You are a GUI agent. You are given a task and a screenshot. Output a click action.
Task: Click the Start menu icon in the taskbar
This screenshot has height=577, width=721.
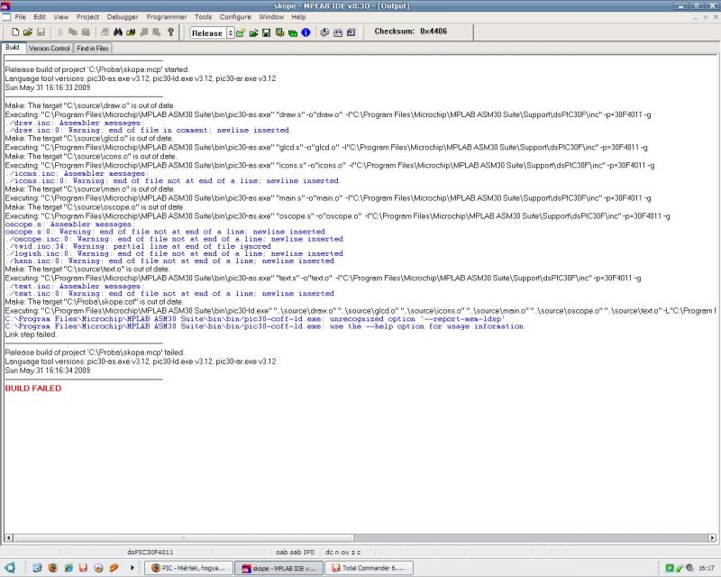[10, 567]
